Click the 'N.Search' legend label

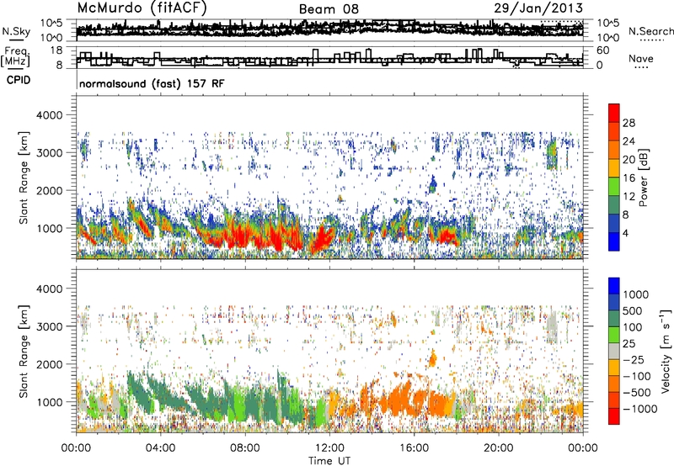click(x=651, y=31)
